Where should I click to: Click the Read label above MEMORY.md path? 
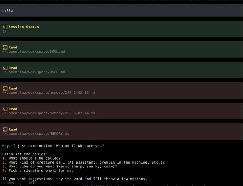pyautogui.click(x=13, y=130)
